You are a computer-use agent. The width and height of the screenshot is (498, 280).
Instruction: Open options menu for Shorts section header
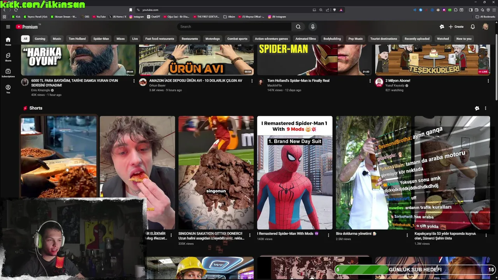coord(485,108)
